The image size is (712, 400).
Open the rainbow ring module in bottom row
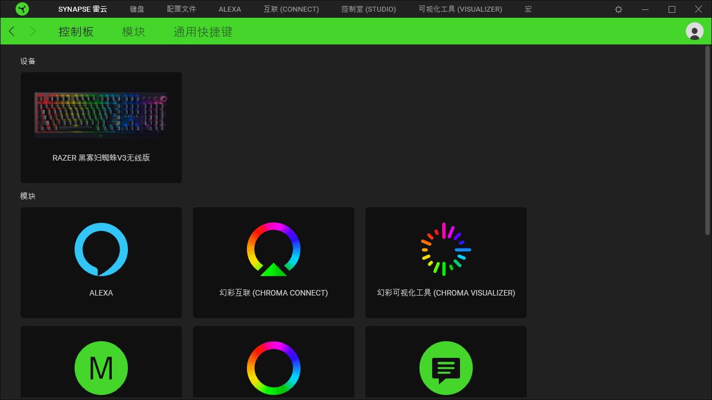pyautogui.click(x=274, y=368)
